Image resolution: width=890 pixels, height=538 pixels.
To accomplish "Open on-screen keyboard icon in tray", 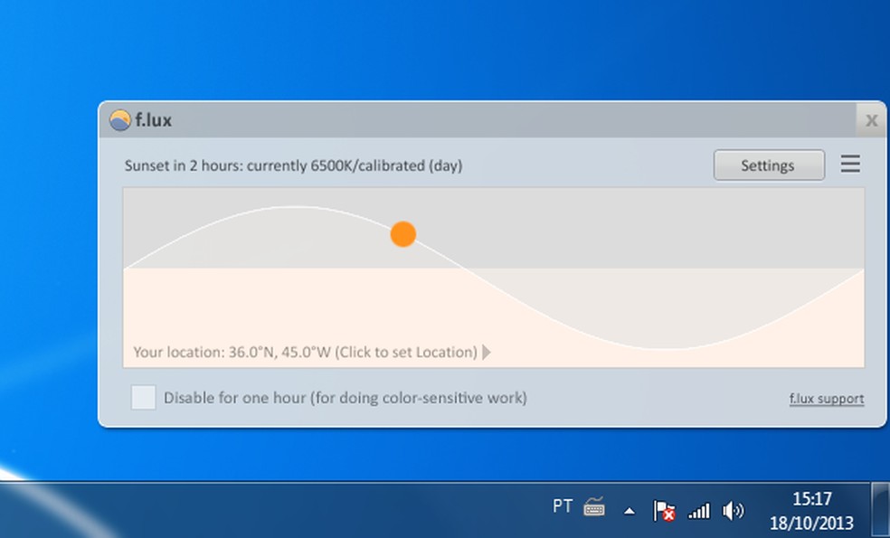I will coord(594,506).
